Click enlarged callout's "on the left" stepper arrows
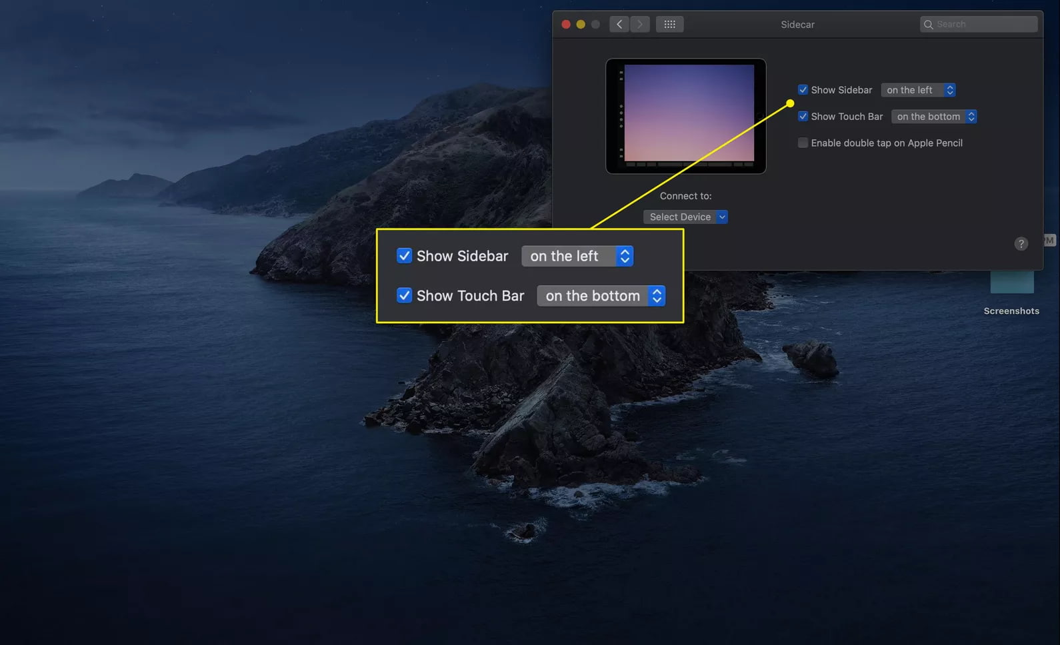This screenshot has height=645, width=1060. 624,256
